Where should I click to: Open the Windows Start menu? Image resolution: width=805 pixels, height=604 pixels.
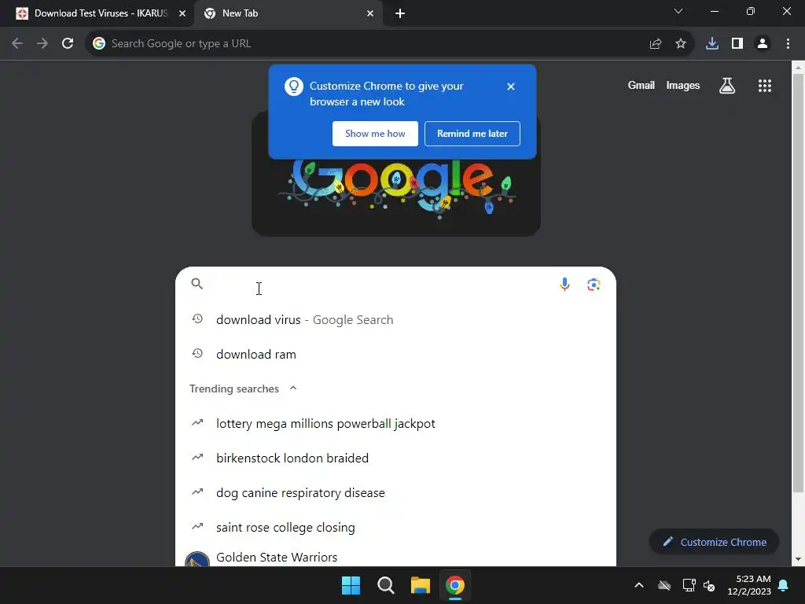coord(351,585)
